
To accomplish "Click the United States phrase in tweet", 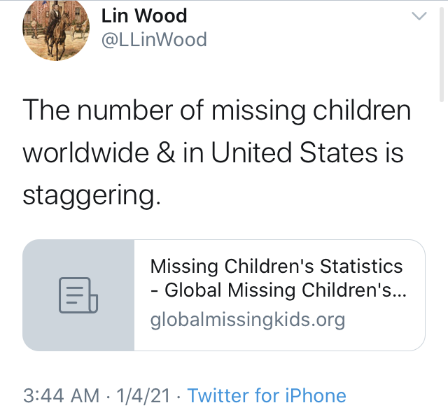I will (x=294, y=153).
